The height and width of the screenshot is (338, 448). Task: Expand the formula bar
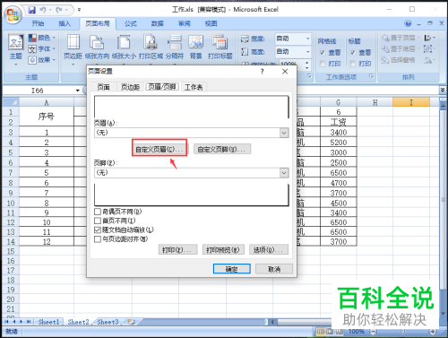(x=443, y=90)
